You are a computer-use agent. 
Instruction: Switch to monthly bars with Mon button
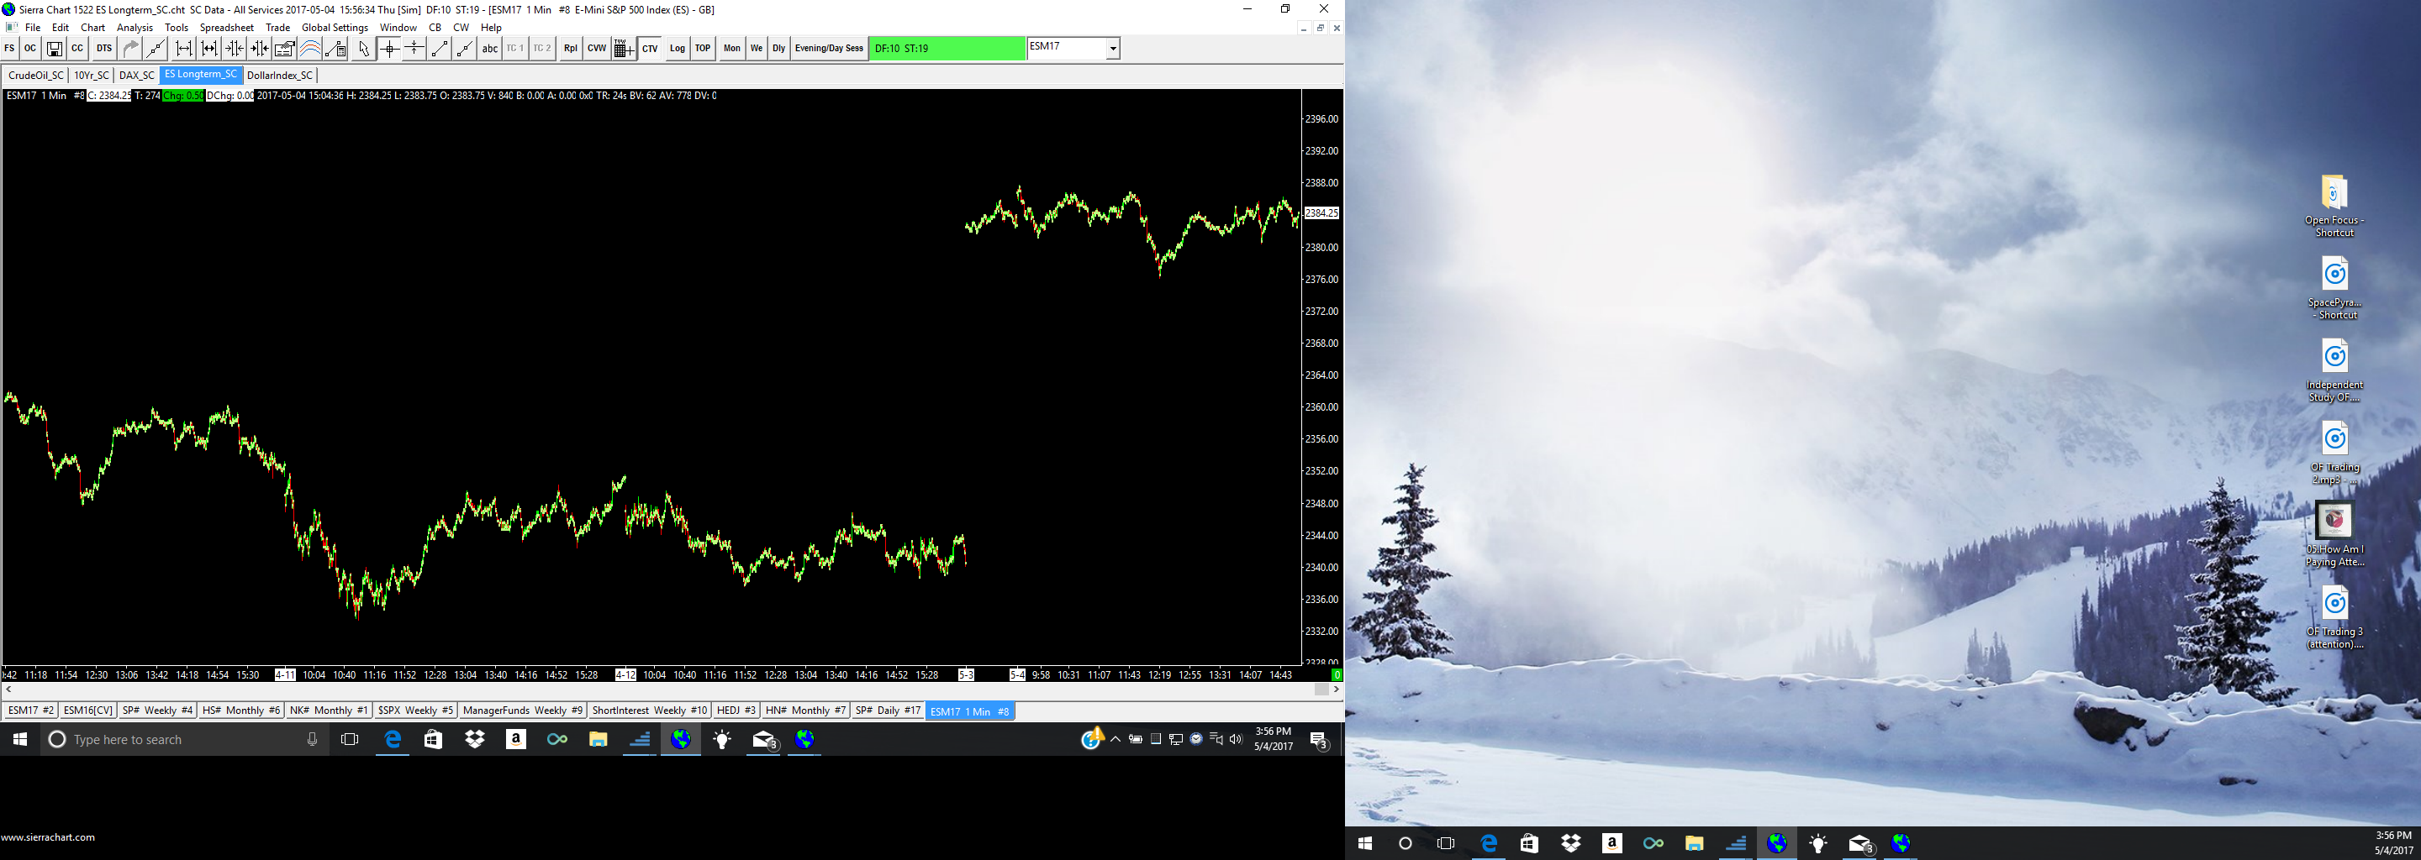732,49
